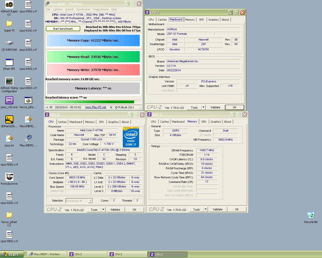The width and height of the screenshot is (322, 258).
Task: Open the ASRock Rapid OC desktop icon
Action: coord(9,5)
